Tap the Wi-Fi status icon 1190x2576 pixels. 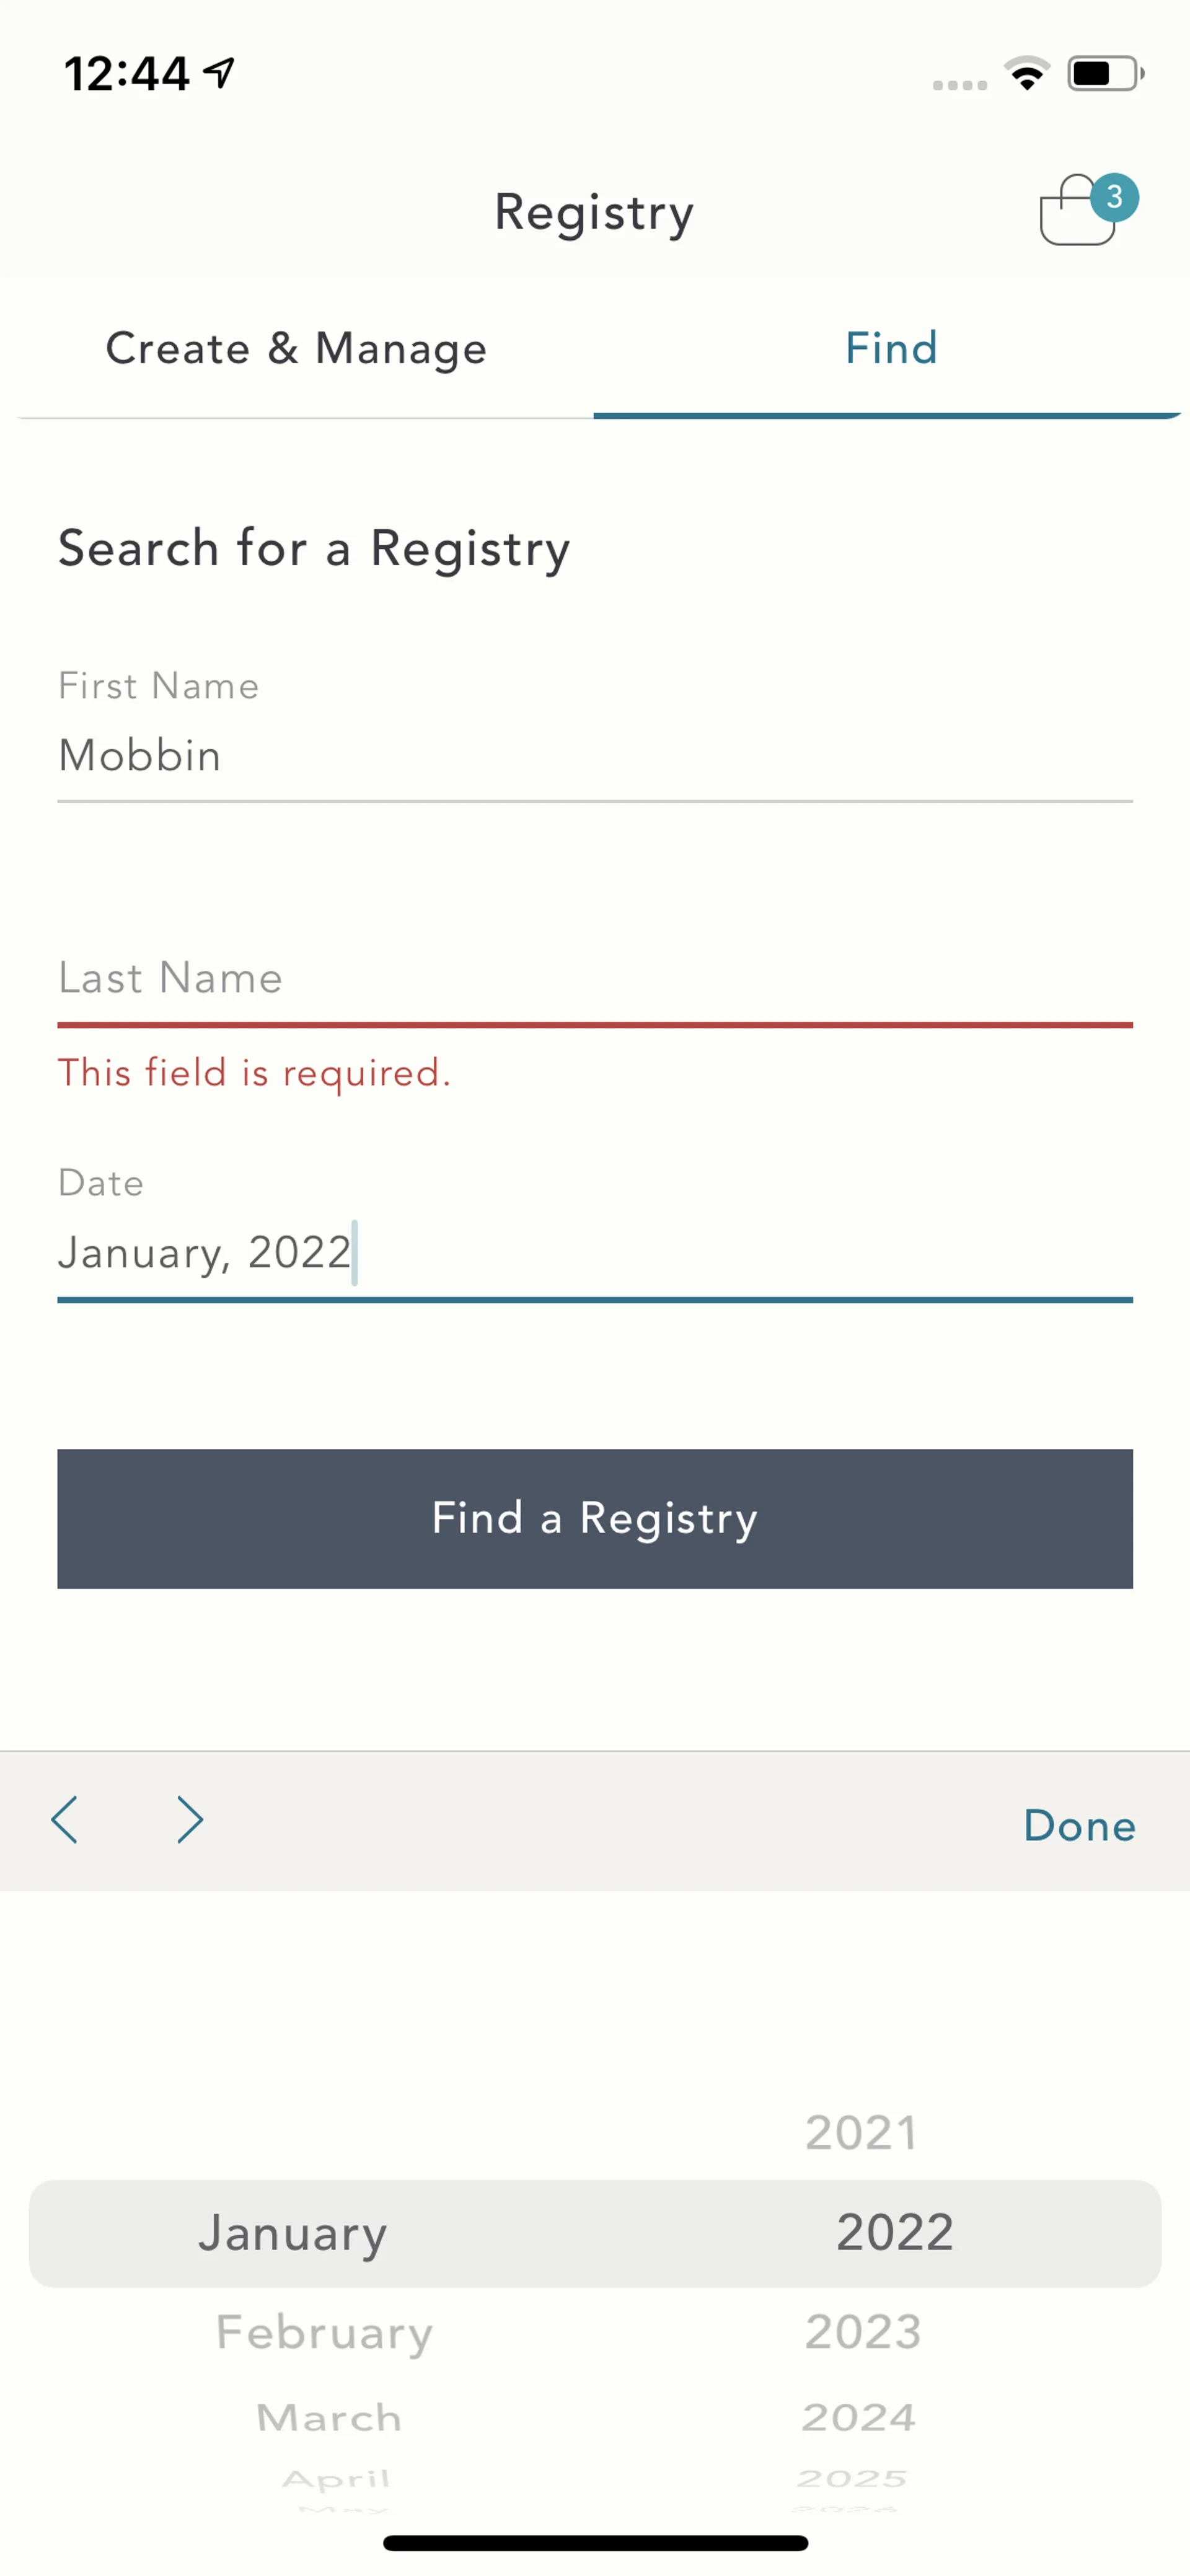(x=1026, y=73)
